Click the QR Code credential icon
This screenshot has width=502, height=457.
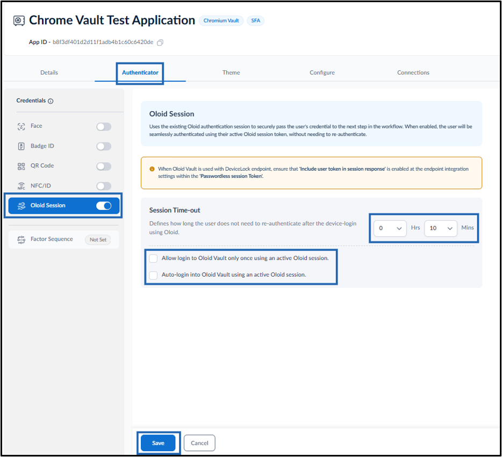coord(21,166)
